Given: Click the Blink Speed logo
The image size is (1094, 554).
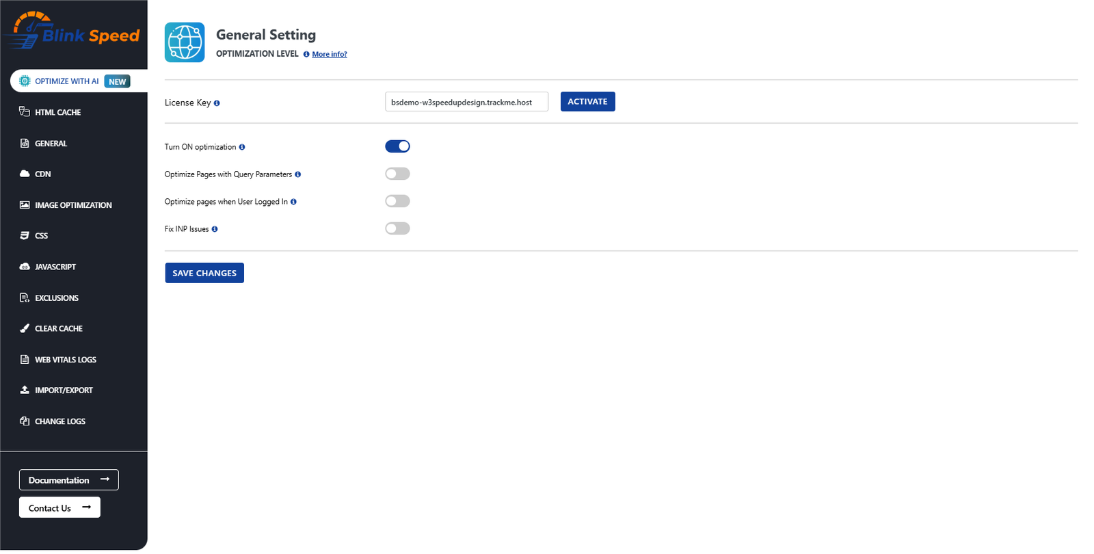Looking at the screenshot, I should pos(73,30).
